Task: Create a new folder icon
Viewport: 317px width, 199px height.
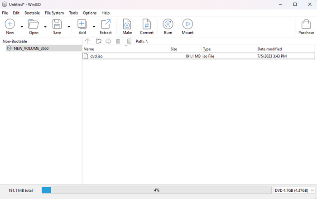Action: 99,41
